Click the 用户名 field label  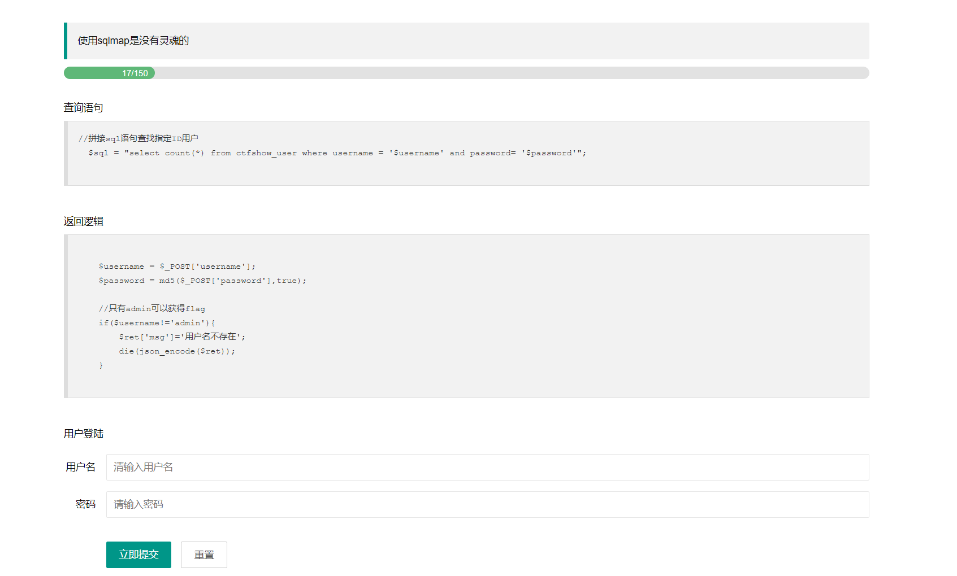(x=80, y=467)
